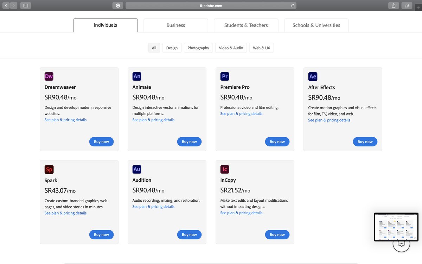The image size is (422, 264).
Task: Click the Spark Sp app icon
Action: tap(49, 169)
